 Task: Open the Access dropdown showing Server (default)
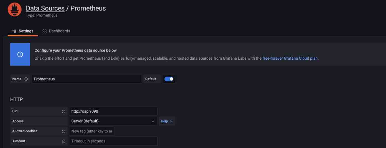tap(113, 121)
